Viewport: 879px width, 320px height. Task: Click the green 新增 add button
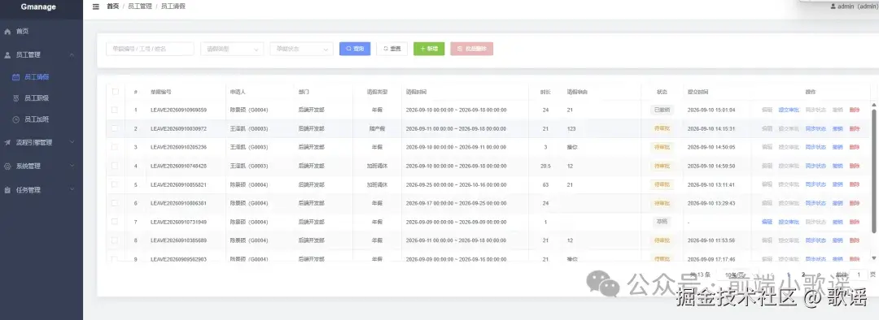429,49
